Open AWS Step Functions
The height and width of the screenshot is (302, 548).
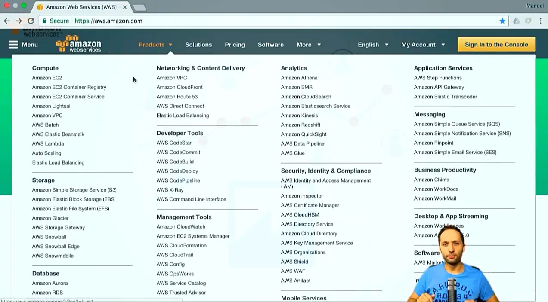pyautogui.click(x=438, y=78)
